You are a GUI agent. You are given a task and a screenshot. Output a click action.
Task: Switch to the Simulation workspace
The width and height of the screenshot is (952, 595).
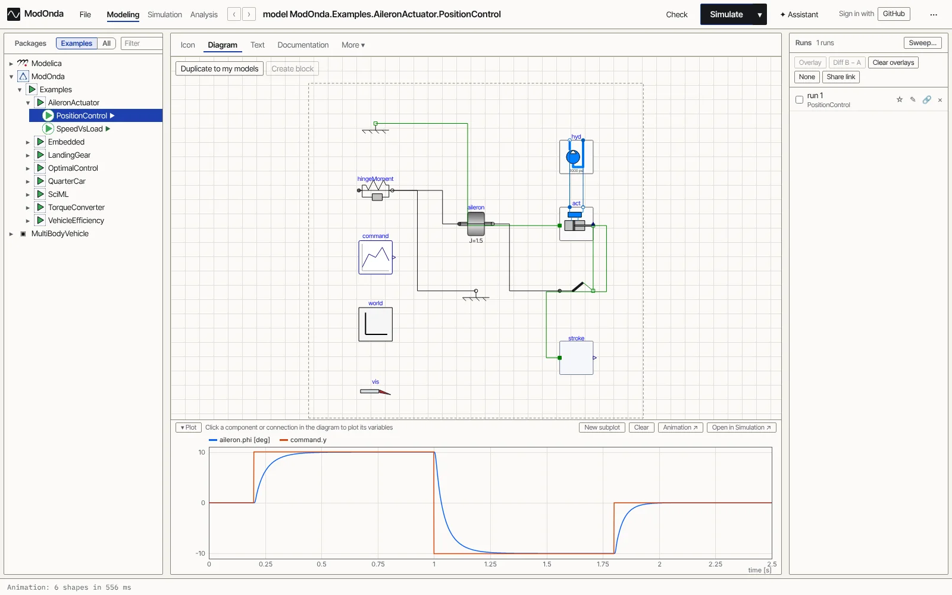165,14
